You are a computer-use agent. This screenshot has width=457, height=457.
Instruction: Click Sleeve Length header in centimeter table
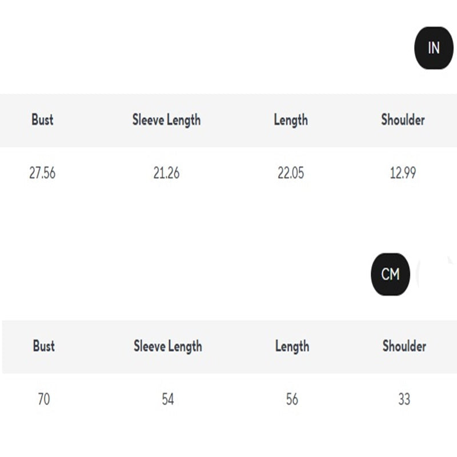167,346
